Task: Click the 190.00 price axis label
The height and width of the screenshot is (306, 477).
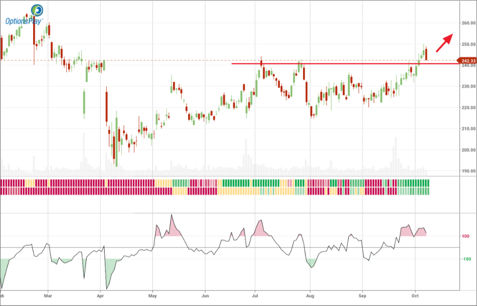Action: (469, 171)
